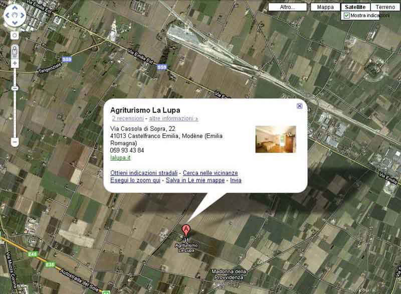Click the zoom slider handle
Viewport: 401px width, 294px height.
click(15, 88)
